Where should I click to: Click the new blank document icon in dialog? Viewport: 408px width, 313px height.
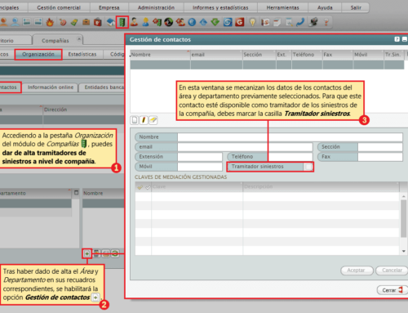click(135, 120)
